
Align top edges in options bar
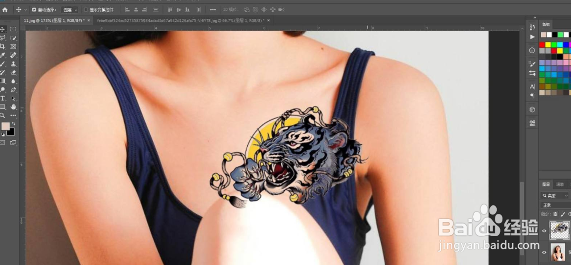[x=170, y=10]
